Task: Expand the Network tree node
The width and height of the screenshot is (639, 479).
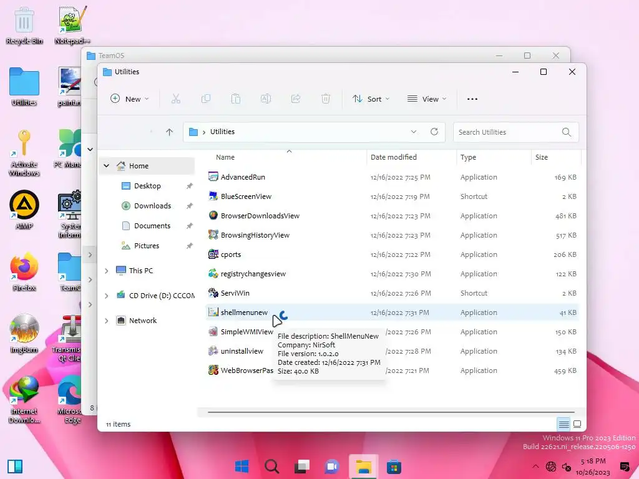Action: (106, 321)
